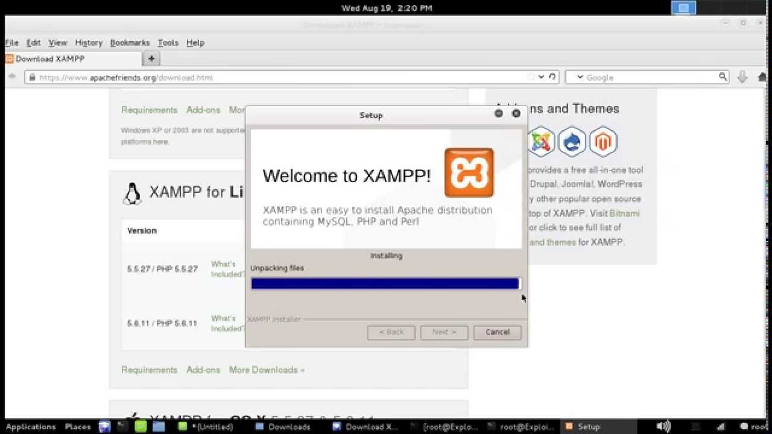Click the Bitnami link in the sidebar

(x=624, y=213)
